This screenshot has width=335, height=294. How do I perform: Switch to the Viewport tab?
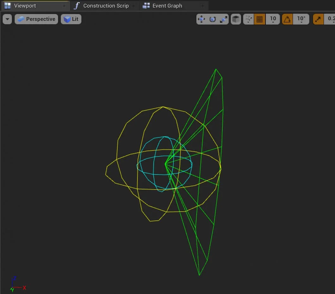[35, 6]
